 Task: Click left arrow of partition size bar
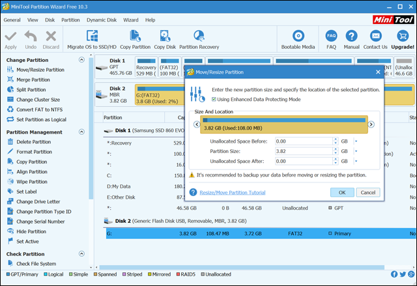197,124
